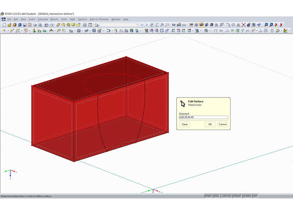Image resolution: width=293 pixels, height=210 pixels.
Task: Expand the arrow next to the New Node icon
Action: pos(8,31)
